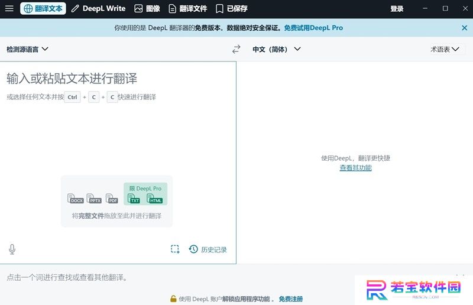The height and width of the screenshot is (305, 473).
Task: Click the microphone voice input icon
Action: pos(12,249)
